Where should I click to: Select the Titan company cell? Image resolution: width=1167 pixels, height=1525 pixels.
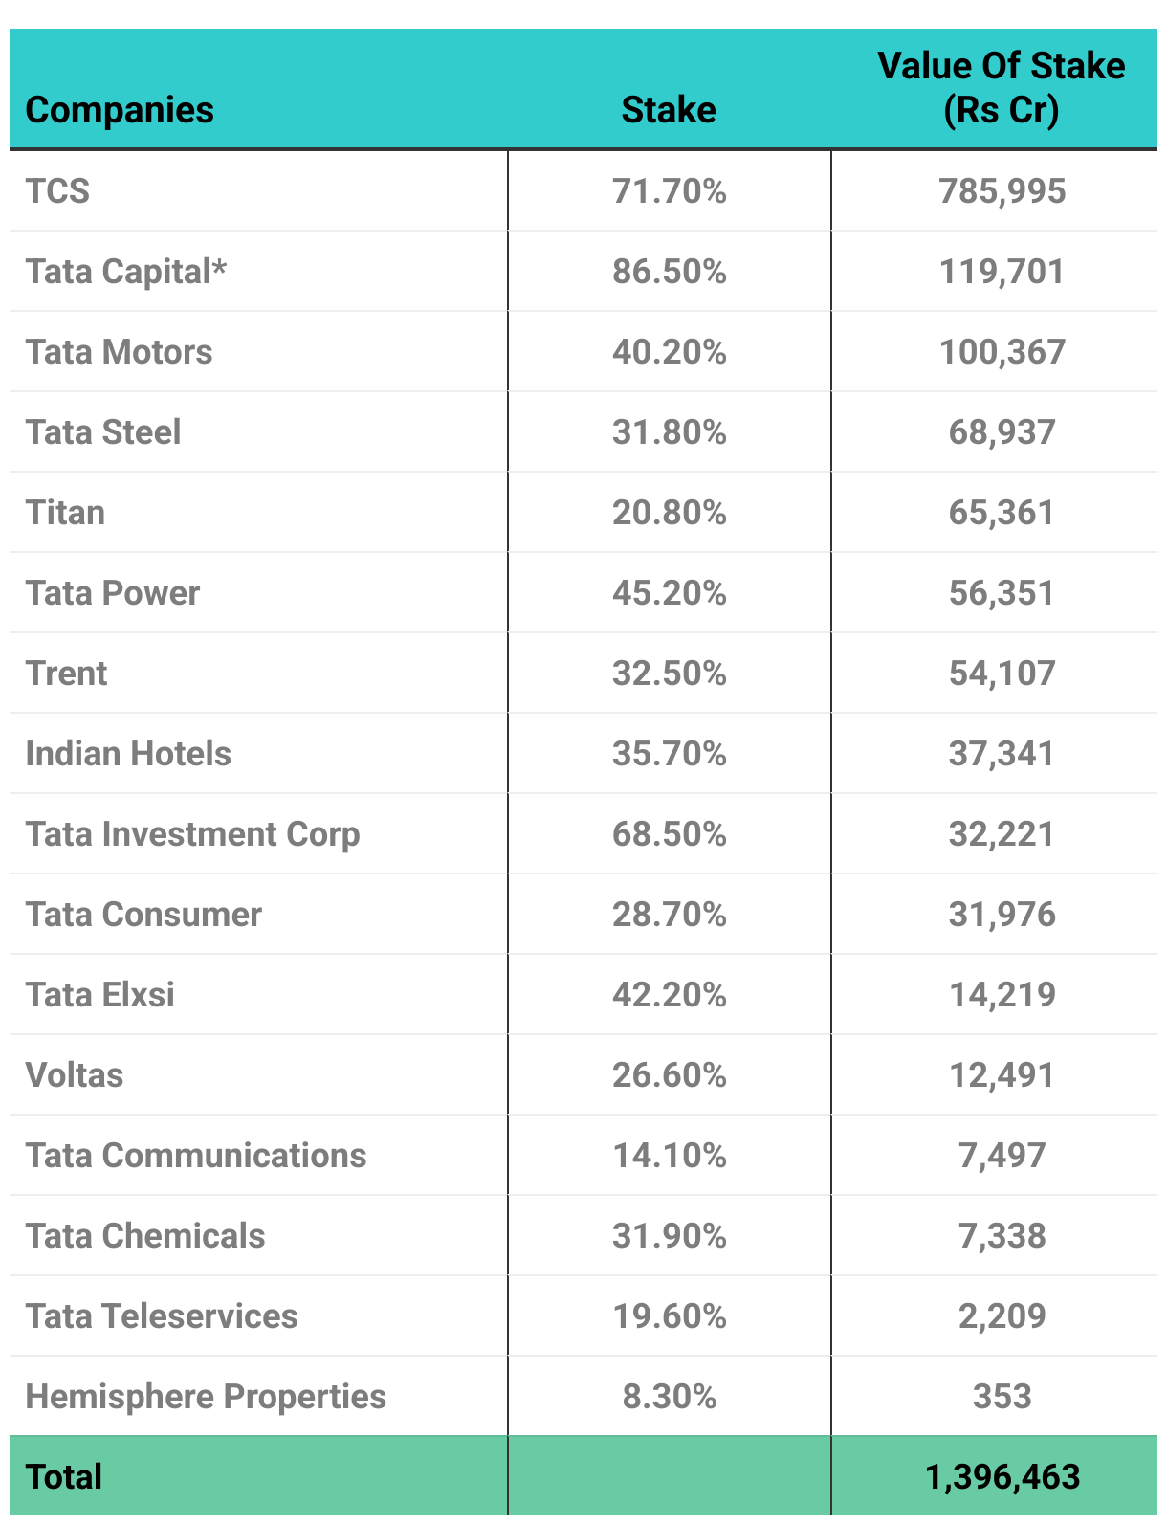[65, 513]
